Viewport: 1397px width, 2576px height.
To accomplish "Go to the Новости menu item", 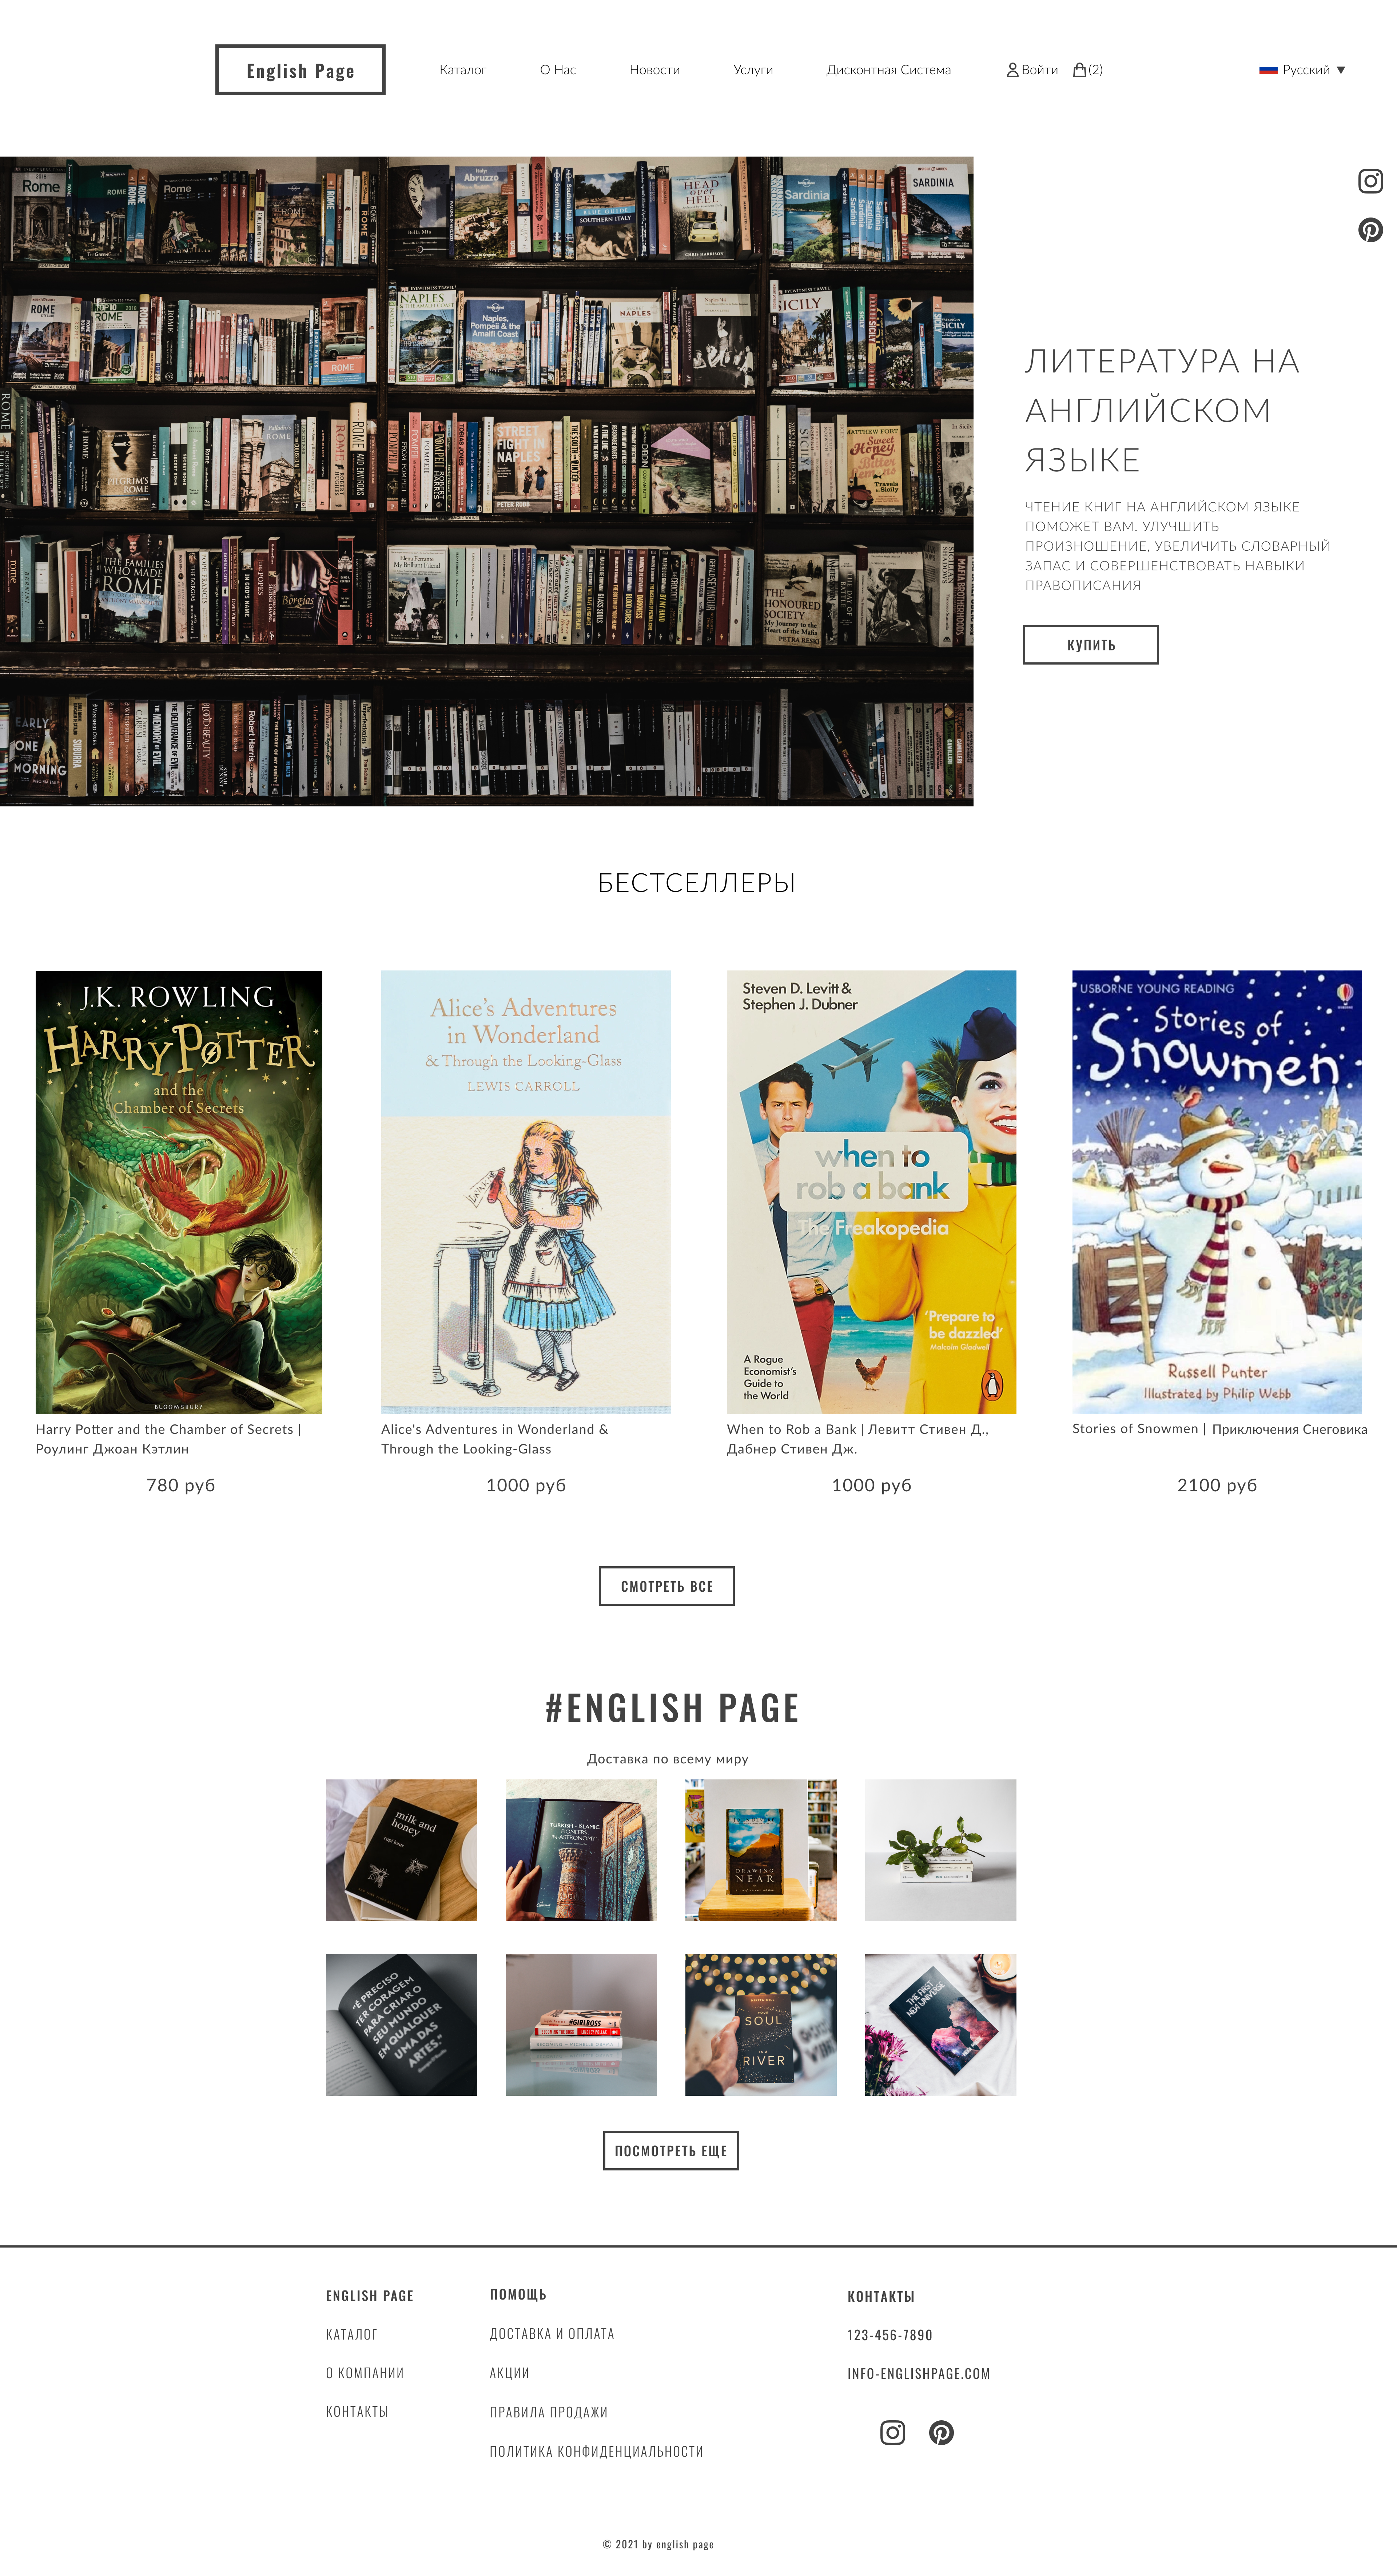I will [655, 70].
